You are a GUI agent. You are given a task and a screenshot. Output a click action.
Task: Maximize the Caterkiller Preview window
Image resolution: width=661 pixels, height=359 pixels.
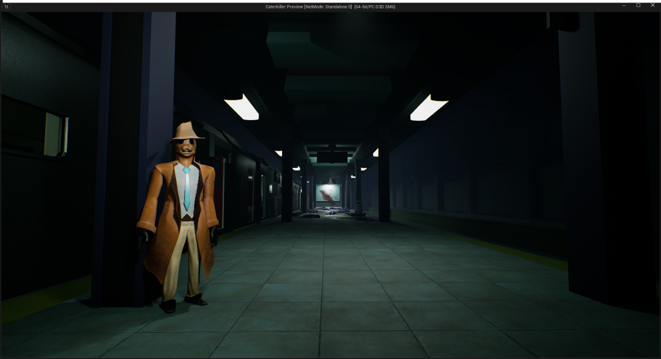[638, 5]
